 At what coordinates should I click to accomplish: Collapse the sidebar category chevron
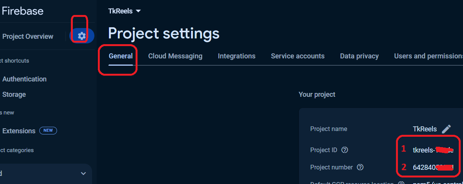pyautogui.click(x=83, y=174)
